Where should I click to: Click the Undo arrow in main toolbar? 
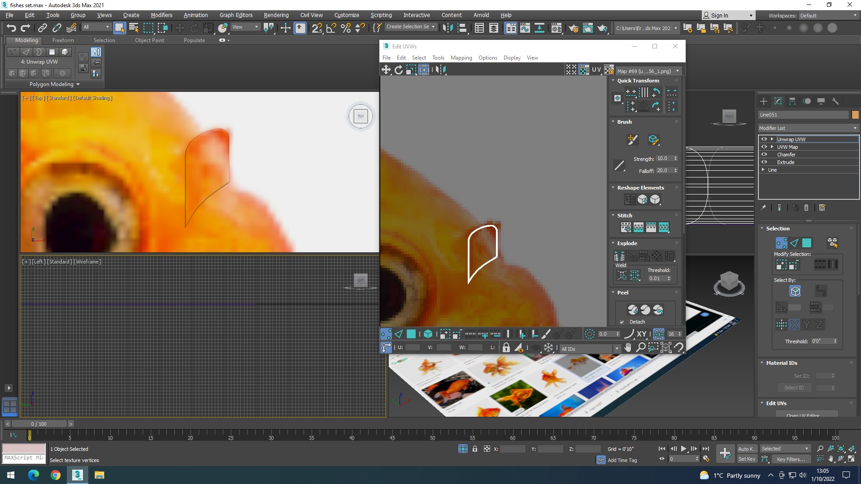click(x=11, y=28)
